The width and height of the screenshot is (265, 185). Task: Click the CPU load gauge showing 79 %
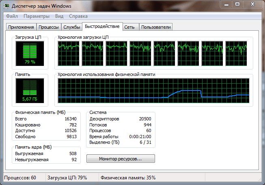tap(30, 53)
